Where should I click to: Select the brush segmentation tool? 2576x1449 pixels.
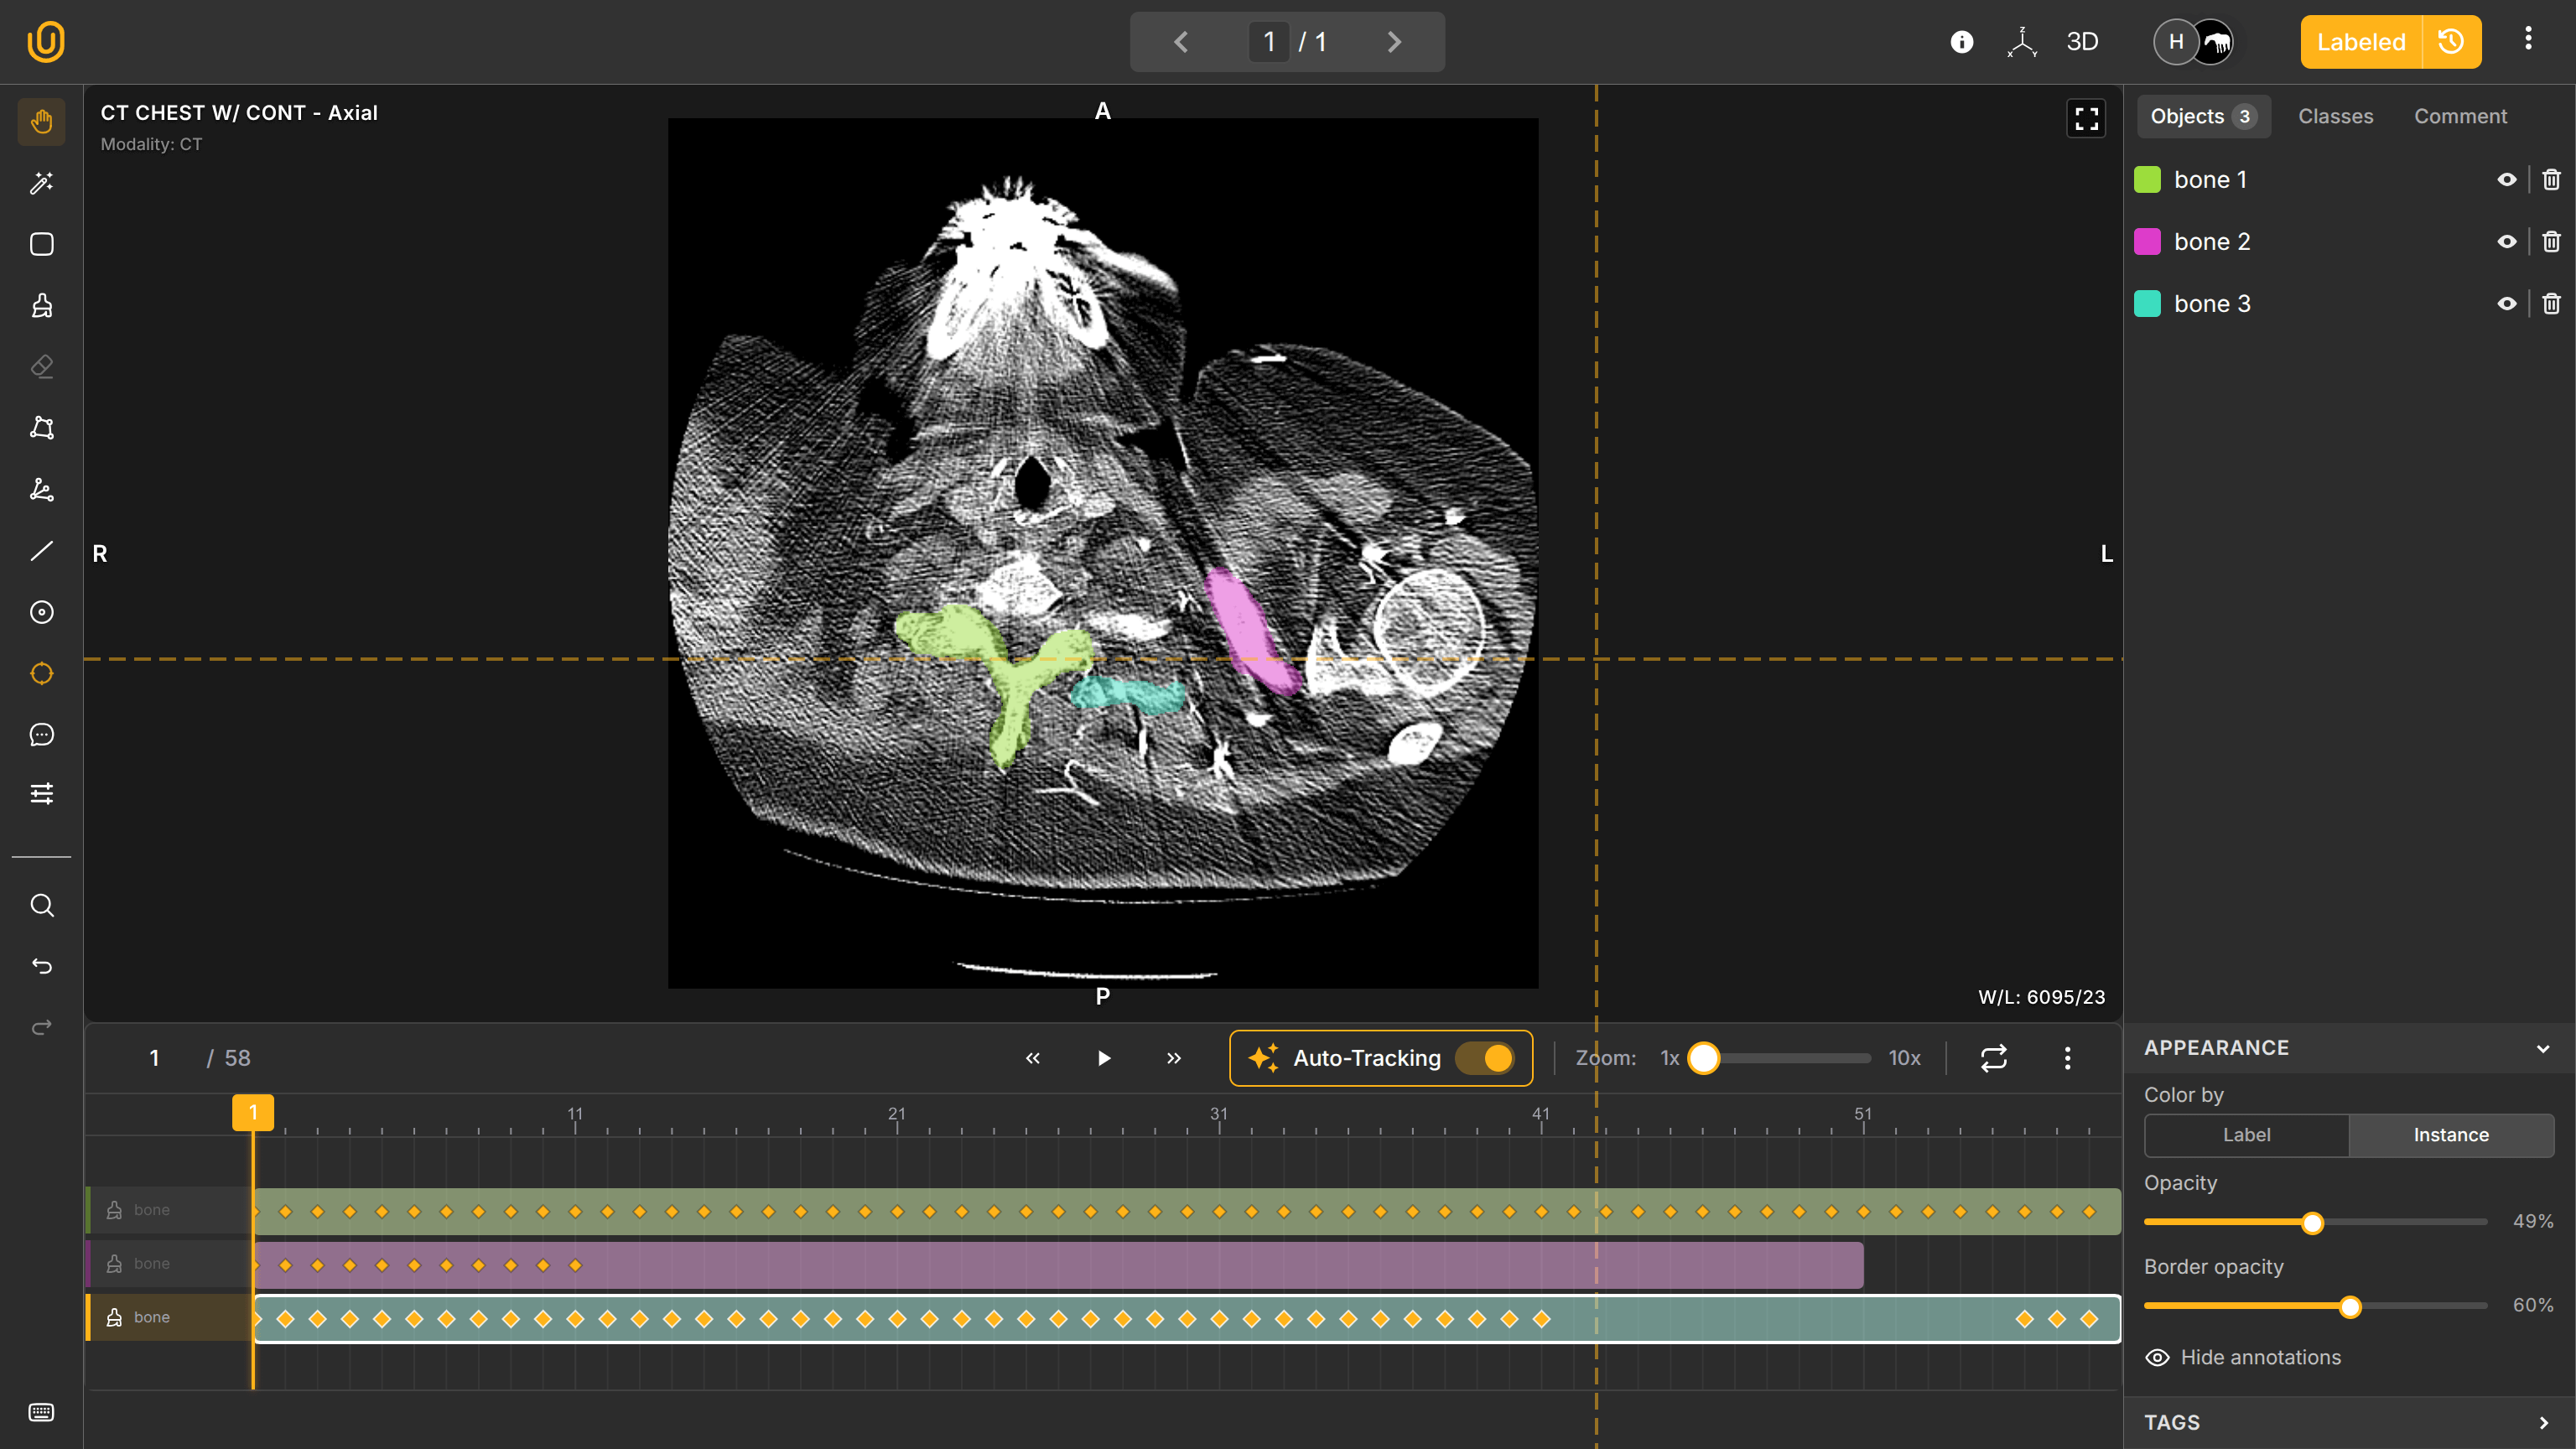(41, 305)
